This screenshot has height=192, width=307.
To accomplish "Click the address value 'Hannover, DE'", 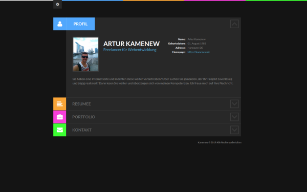I will 195,48.
